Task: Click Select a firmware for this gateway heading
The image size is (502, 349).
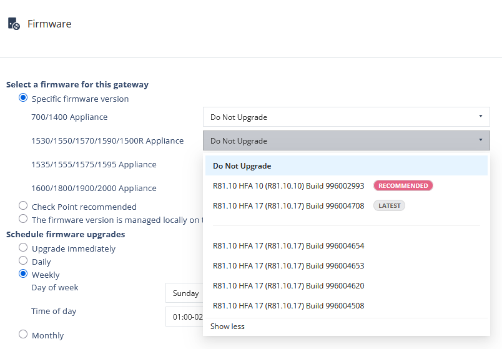Action: [77, 84]
